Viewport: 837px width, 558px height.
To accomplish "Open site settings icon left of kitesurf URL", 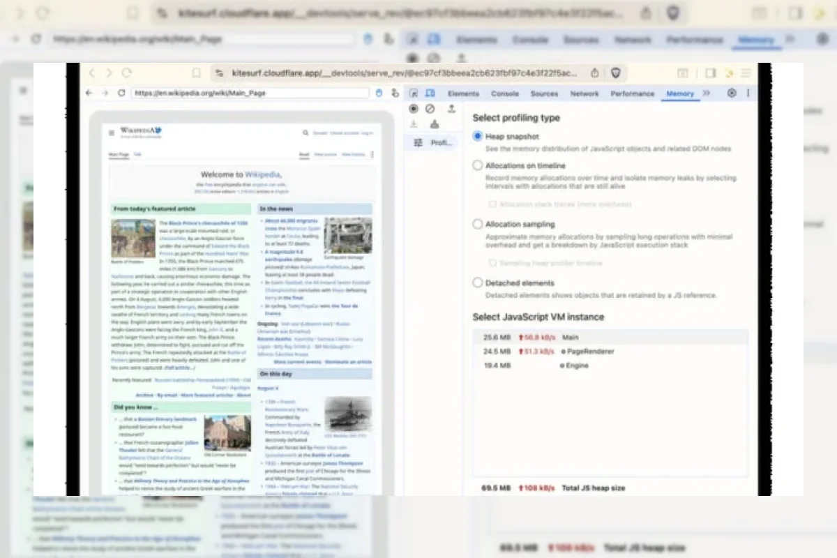I will tap(219, 73).
